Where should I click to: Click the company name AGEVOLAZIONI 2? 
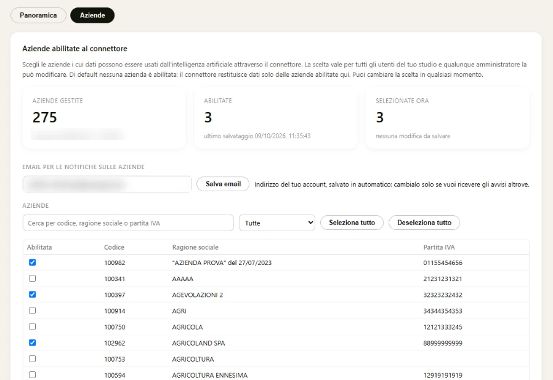click(198, 295)
